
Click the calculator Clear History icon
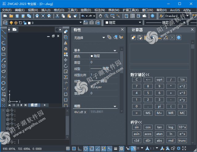coord(140,38)
